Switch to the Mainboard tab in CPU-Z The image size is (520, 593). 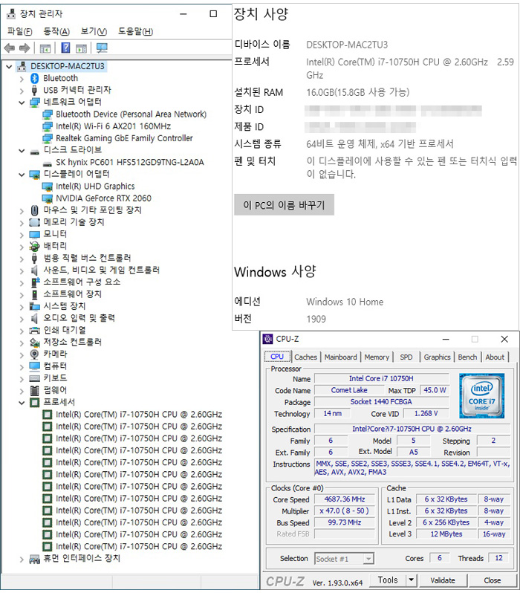tap(340, 357)
